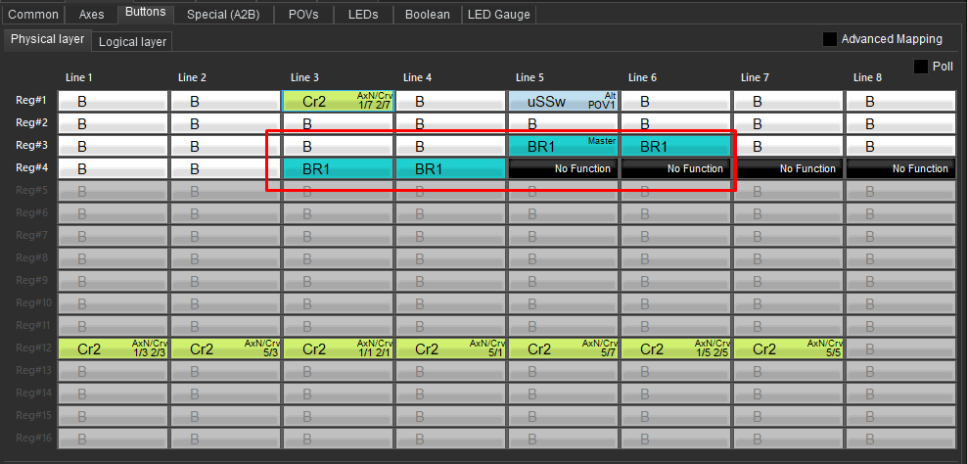Click the Line 8 column header
The image size is (967, 464).
[x=867, y=77]
